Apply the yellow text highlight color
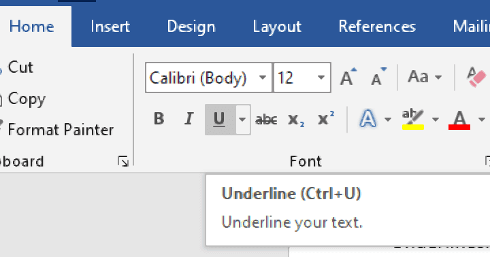This screenshot has width=490, height=257. click(413, 119)
